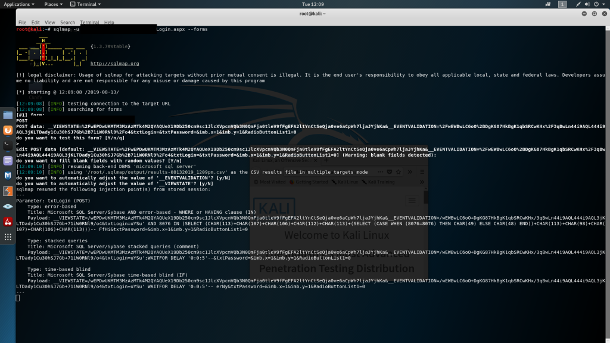610x343 pixels.
Task: Click the 'time-based blind (IF)' title line
Action: [107, 275]
